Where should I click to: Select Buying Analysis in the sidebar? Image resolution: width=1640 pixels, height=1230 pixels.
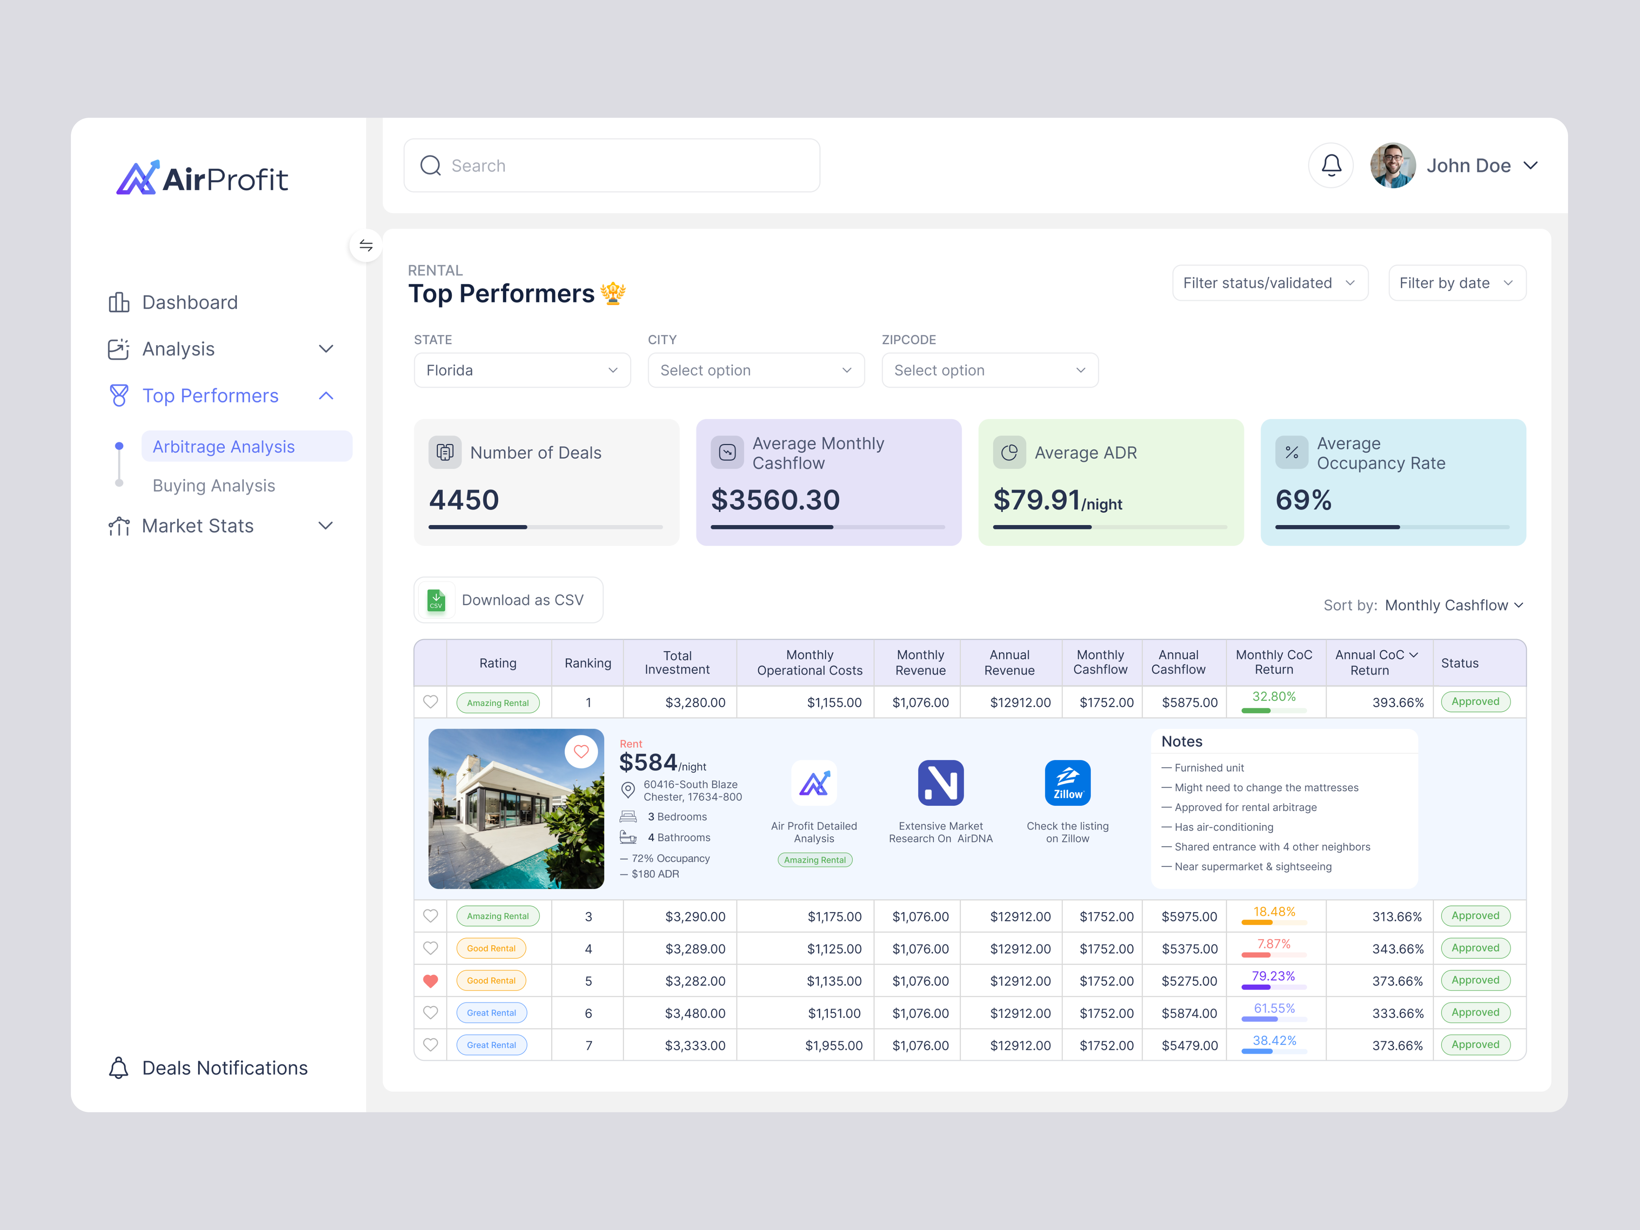click(x=213, y=485)
